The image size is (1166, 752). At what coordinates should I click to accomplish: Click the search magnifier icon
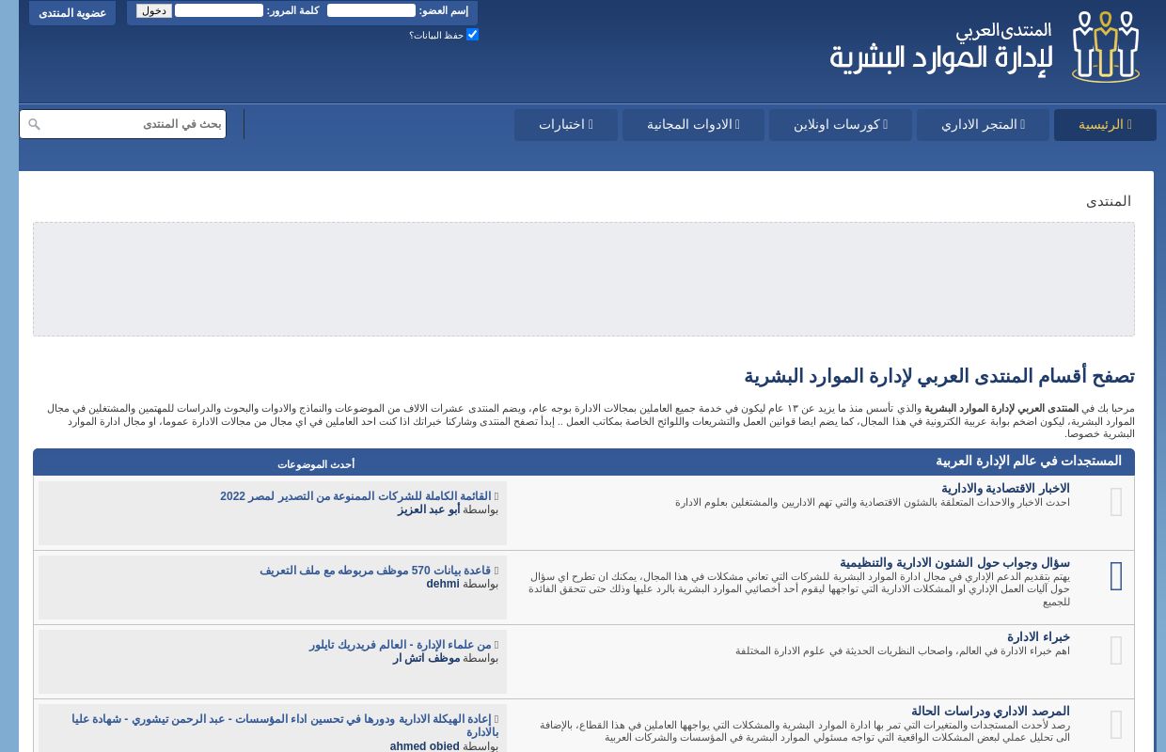click(x=35, y=124)
